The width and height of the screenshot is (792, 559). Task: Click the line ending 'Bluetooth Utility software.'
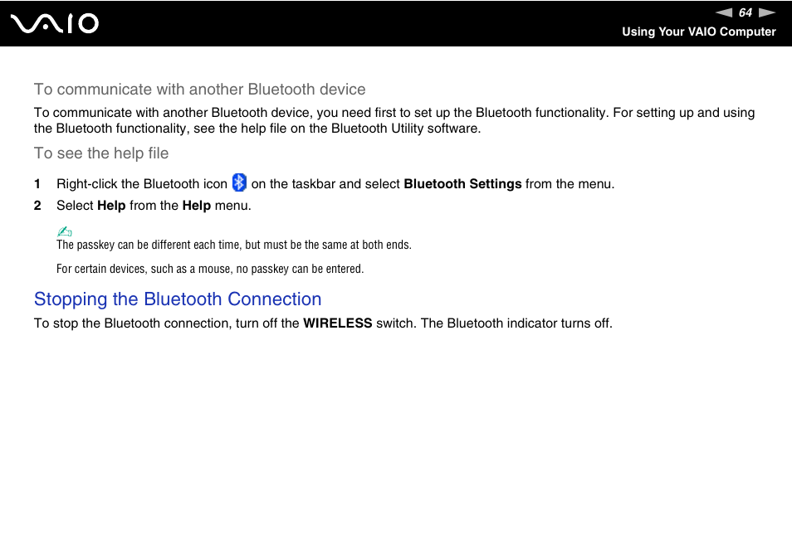[257, 129]
